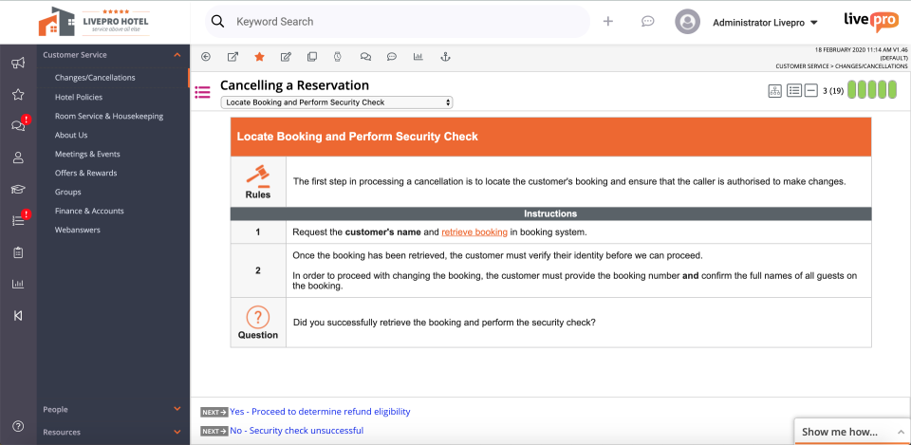
Task: Toggle the list view icon
Action: (x=793, y=91)
